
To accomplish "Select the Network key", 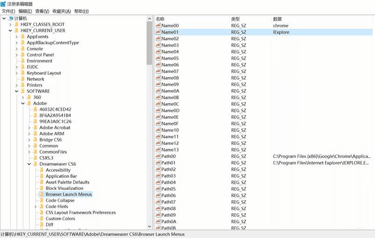I will coord(35,79).
